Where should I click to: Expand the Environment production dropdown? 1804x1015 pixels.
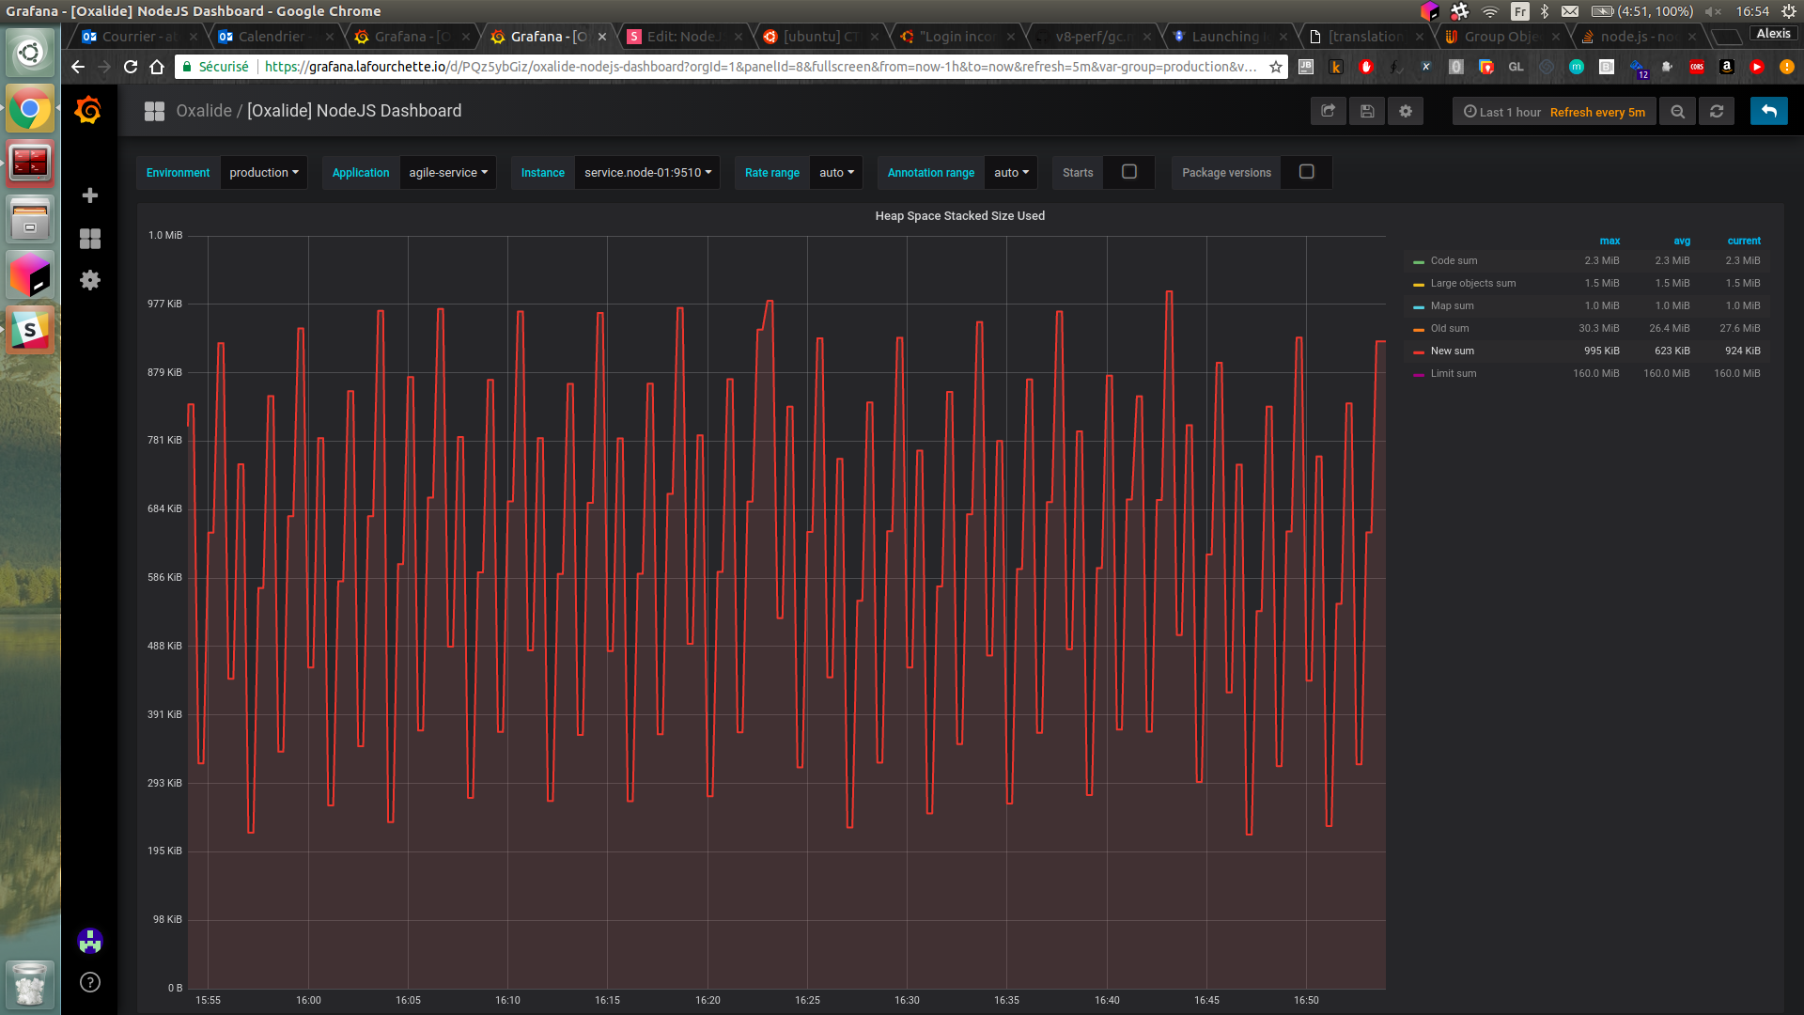264,173
